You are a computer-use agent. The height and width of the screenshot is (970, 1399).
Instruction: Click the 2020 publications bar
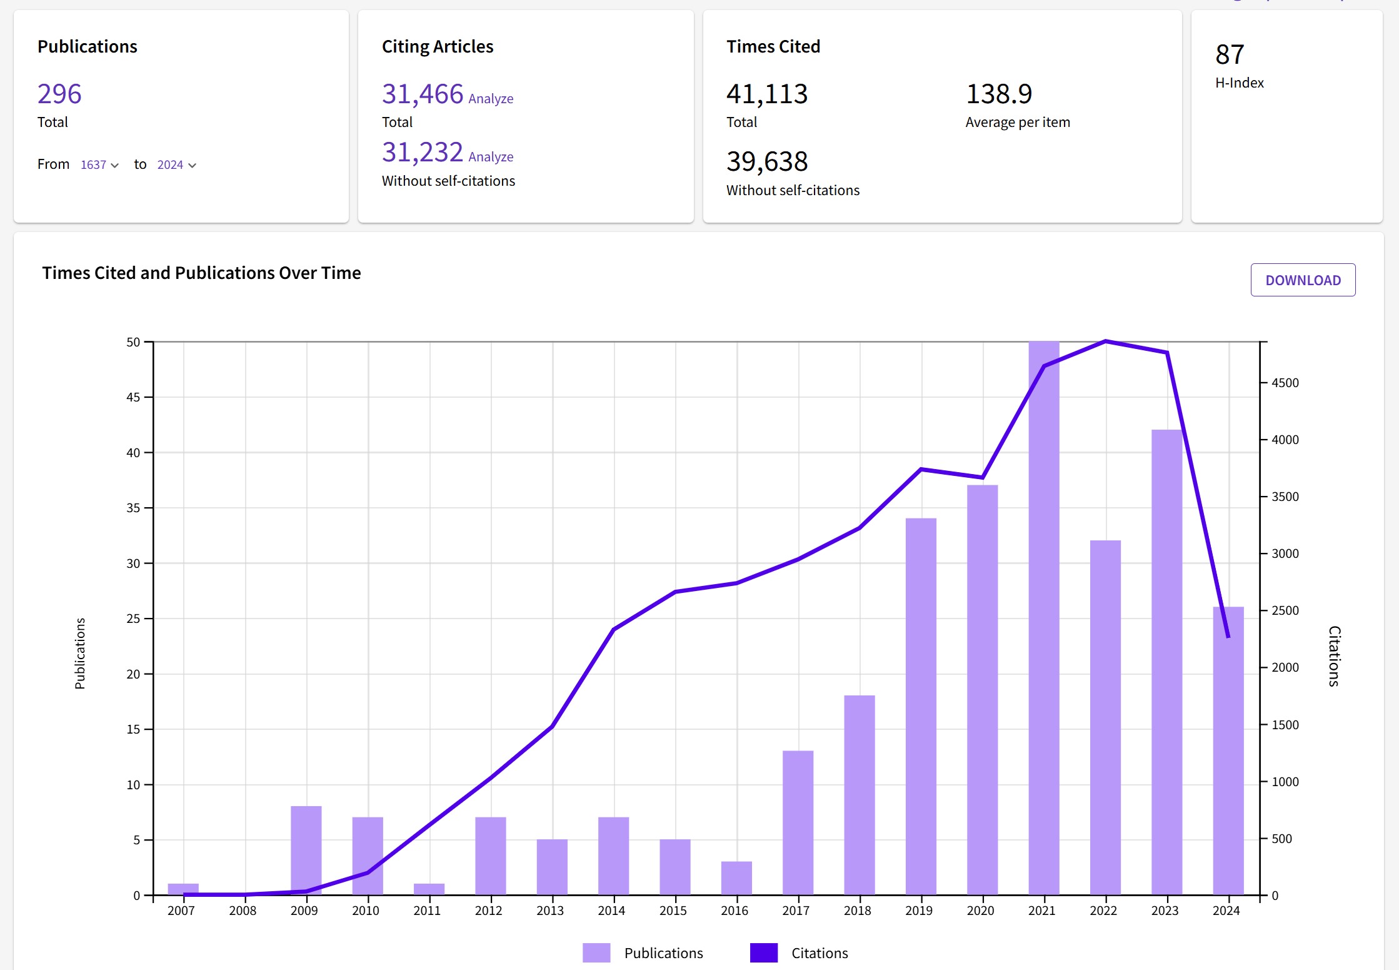tap(983, 690)
